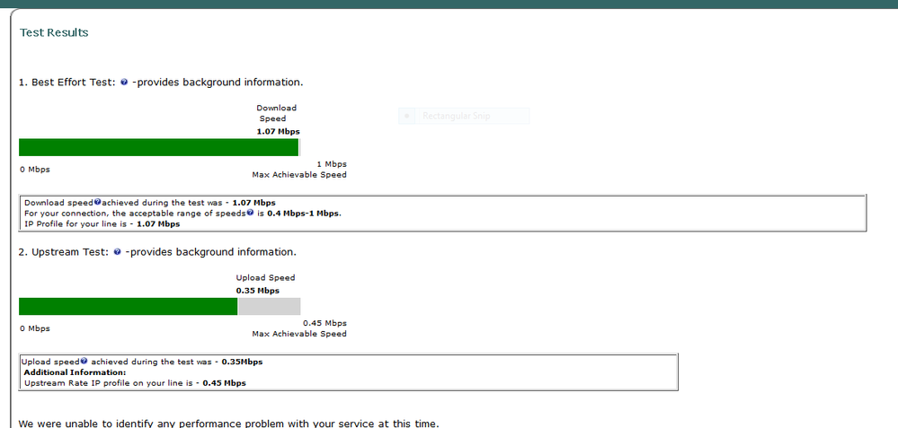Click the '1 Mbps' max speed label
Screen dimensions: 898x428
point(332,164)
